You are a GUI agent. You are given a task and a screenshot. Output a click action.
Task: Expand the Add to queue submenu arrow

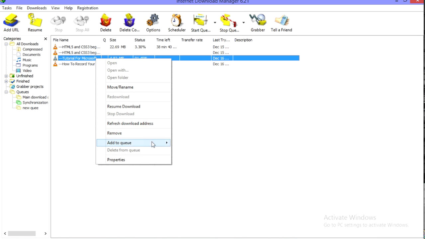[167, 143]
